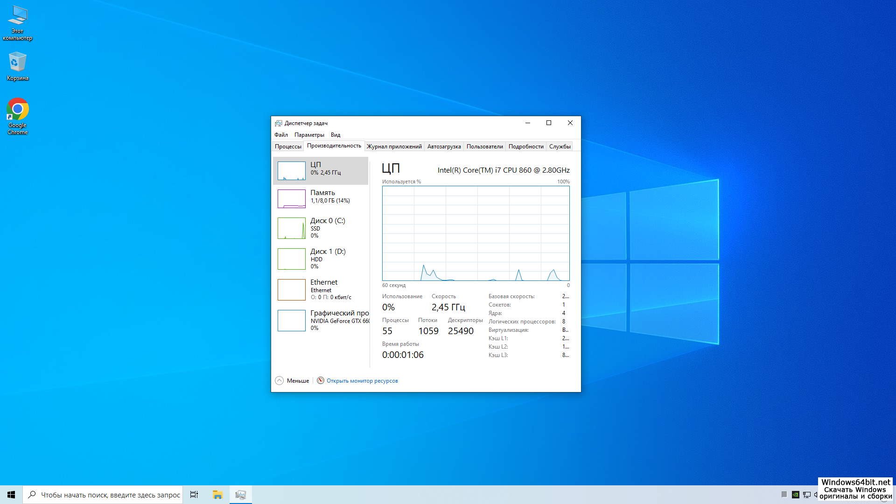
Task: Select the NVIDIA GeForce GPU graph item
Action: 292,320
